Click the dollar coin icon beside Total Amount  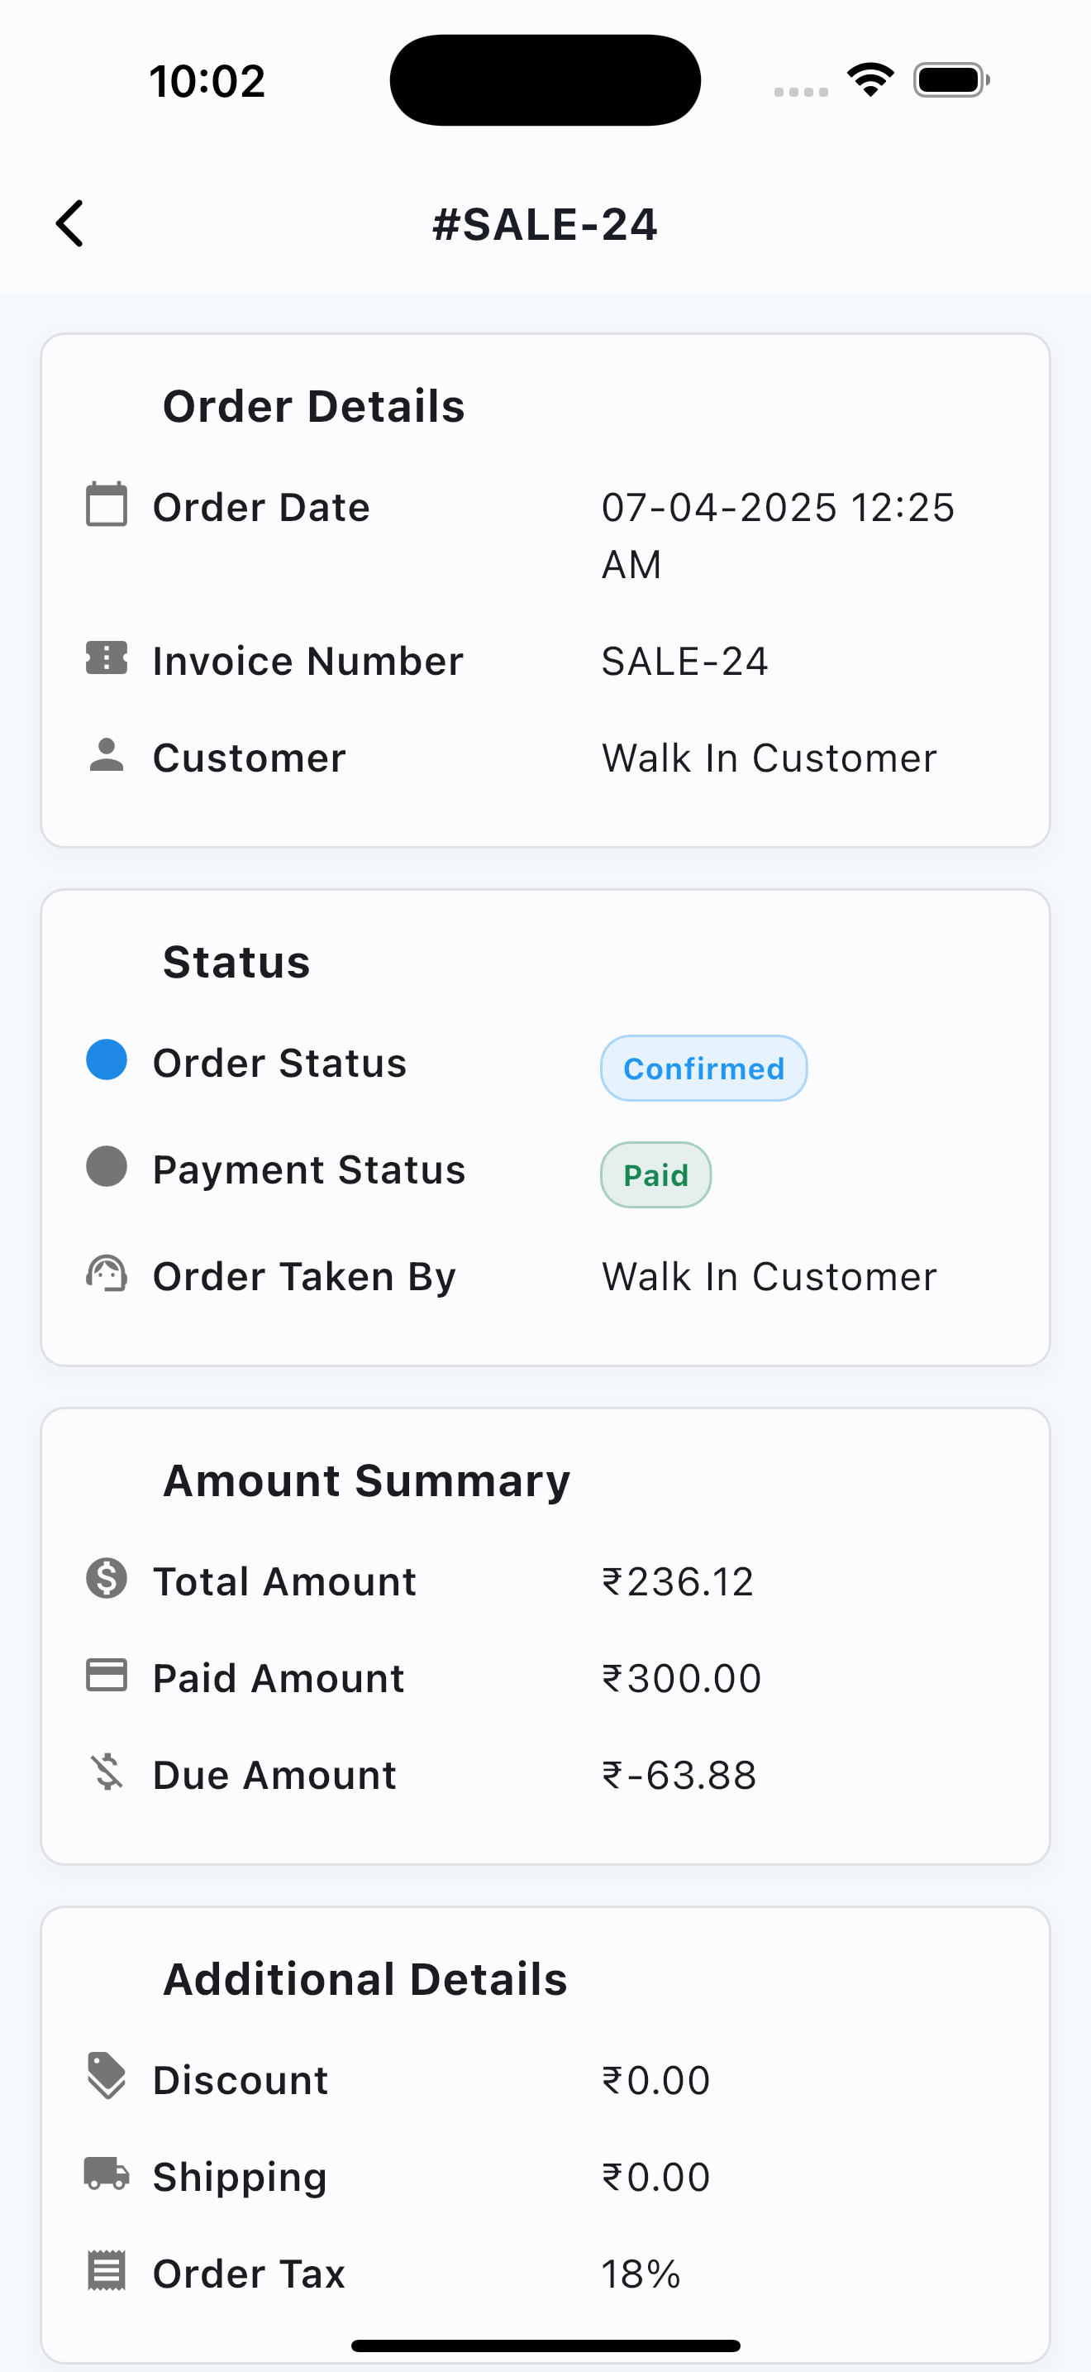pyautogui.click(x=107, y=1578)
